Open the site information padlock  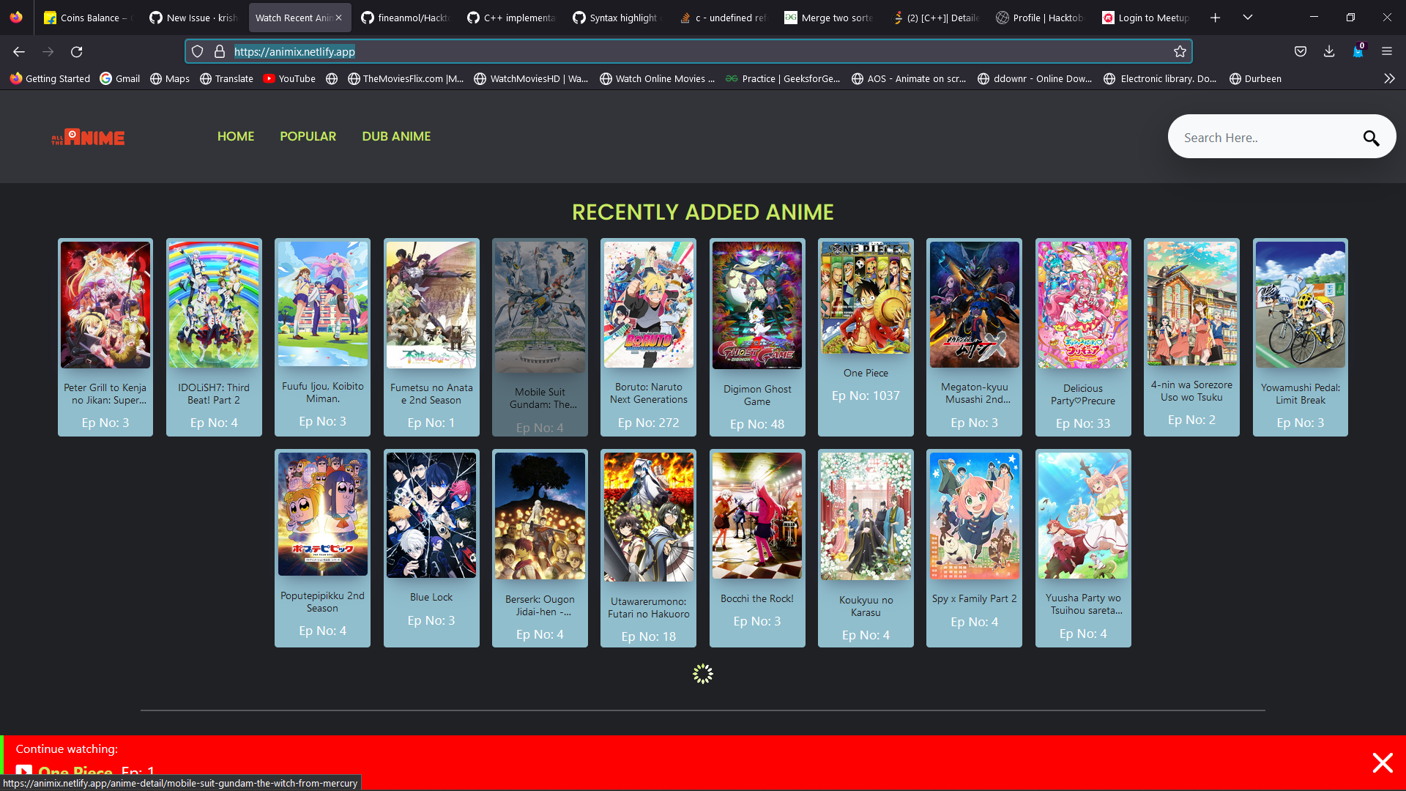(x=219, y=51)
